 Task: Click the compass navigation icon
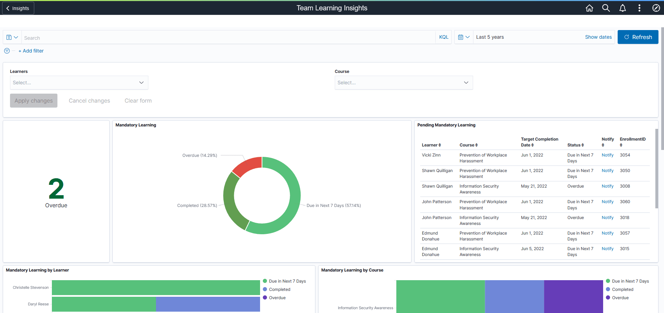click(656, 8)
